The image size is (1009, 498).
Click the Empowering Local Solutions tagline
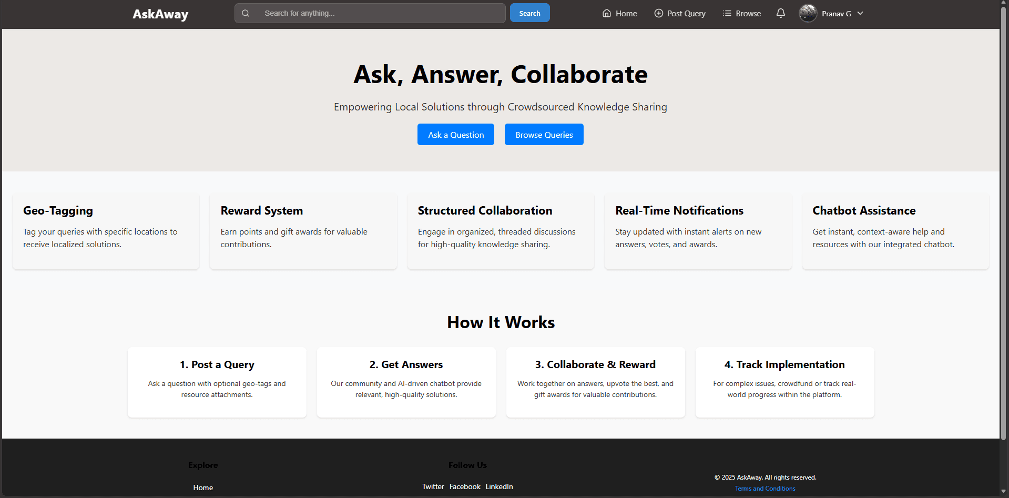[x=501, y=107]
